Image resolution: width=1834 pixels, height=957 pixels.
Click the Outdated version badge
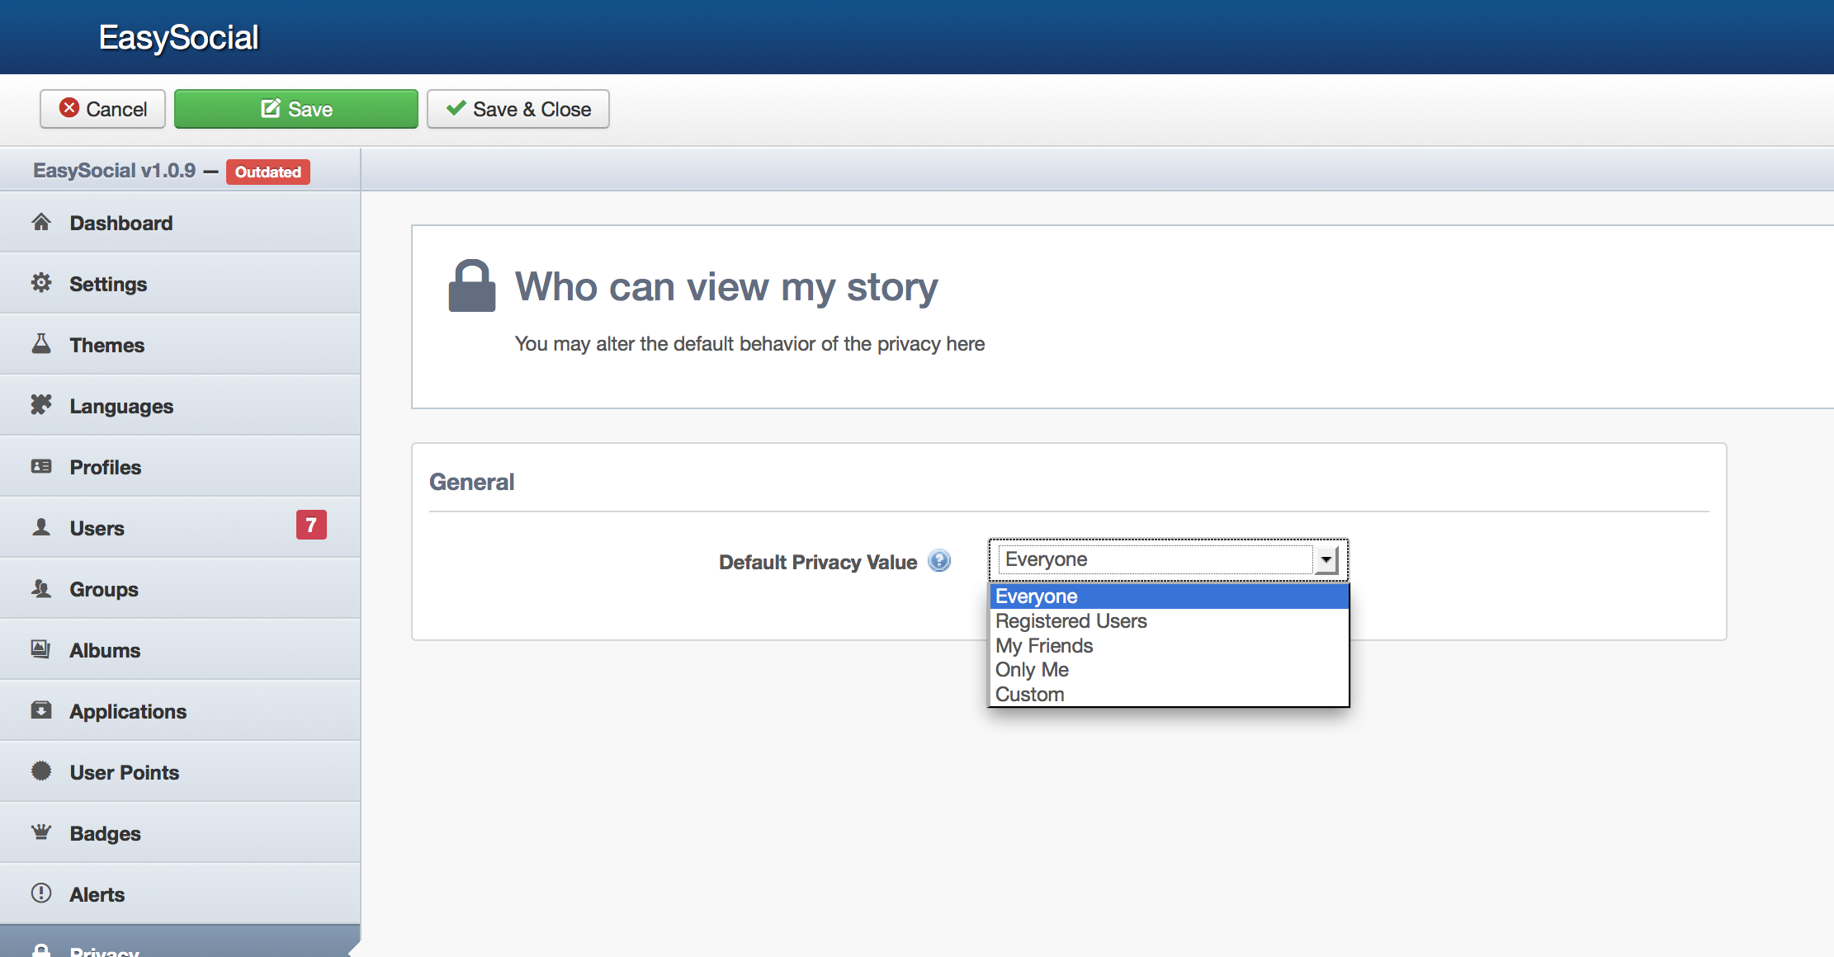pyautogui.click(x=268, y=172)
